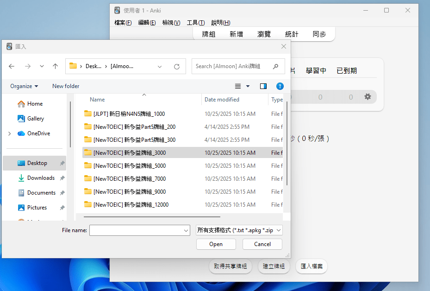Image resolution: width=430 pixels, height=291 pixels.
Task: Click the deck options gear icon
Action: (368, 97)
